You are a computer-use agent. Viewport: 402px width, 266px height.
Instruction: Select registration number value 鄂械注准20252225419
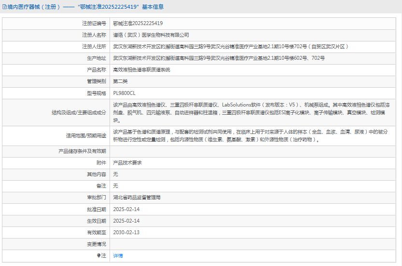coord(138,23)
